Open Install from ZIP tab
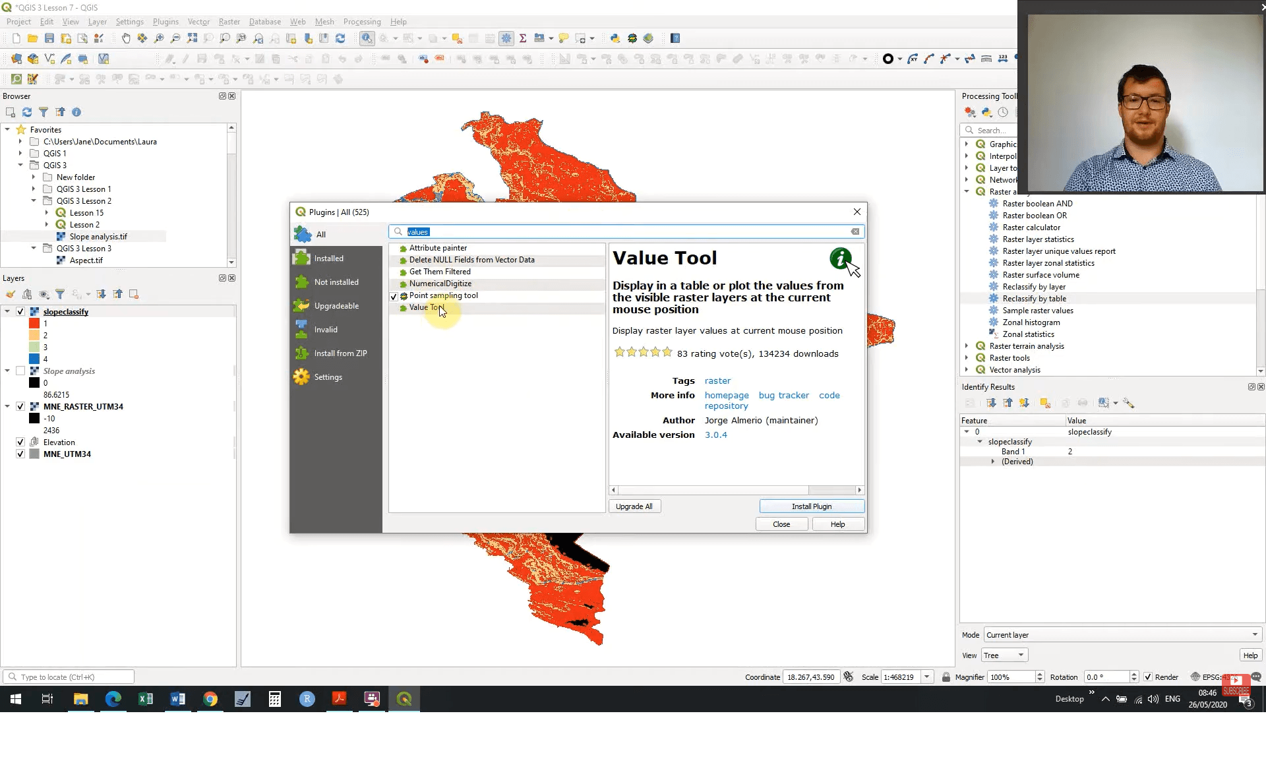The image size is (1266, 757). [336, 353]
